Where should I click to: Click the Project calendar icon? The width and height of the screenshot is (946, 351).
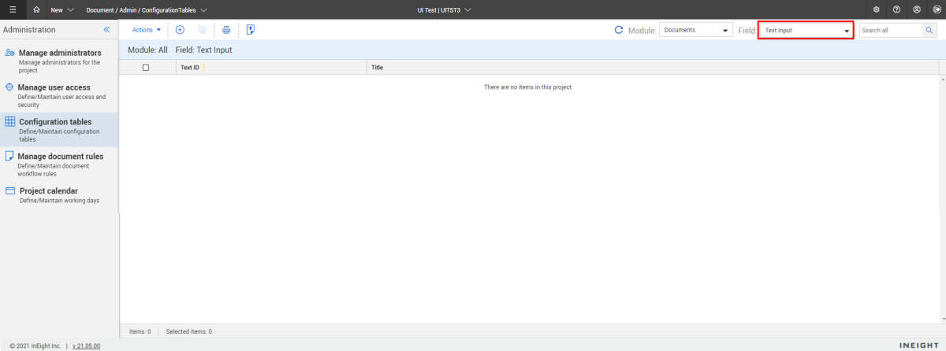click(x=10, y=190)
